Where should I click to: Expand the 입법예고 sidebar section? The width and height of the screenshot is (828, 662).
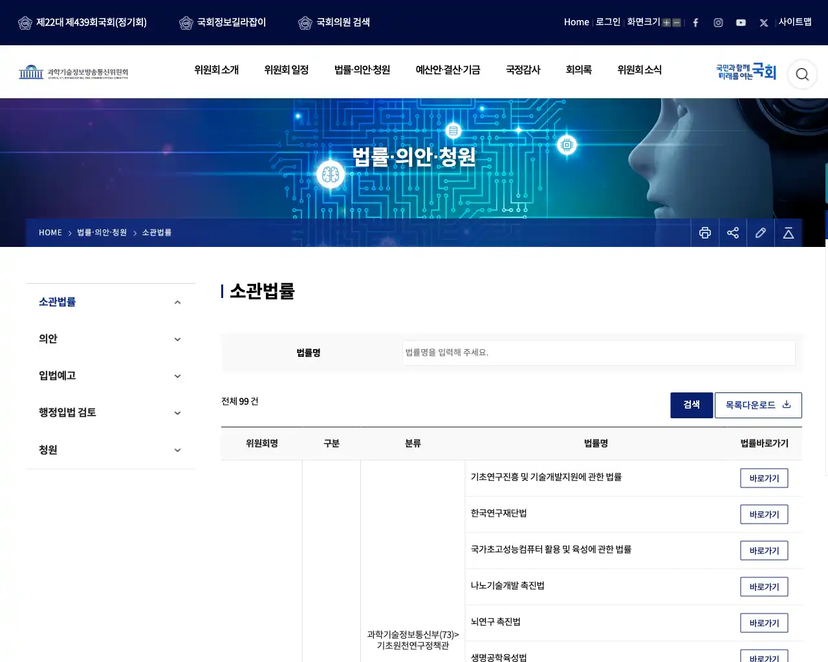tap(177, 376)
